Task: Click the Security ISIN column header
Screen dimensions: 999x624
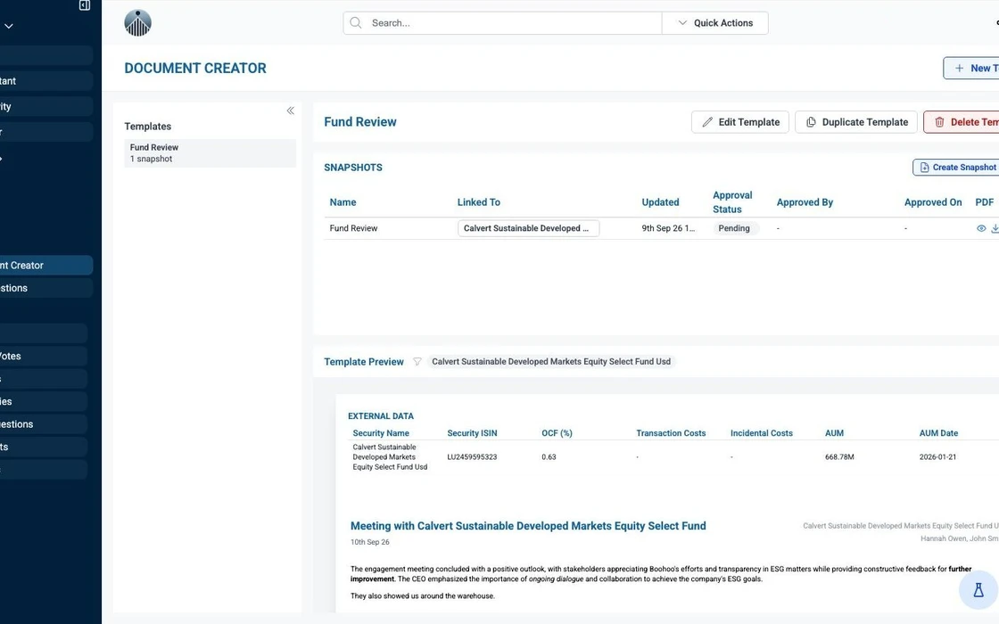Action: (x=472, y=433)
